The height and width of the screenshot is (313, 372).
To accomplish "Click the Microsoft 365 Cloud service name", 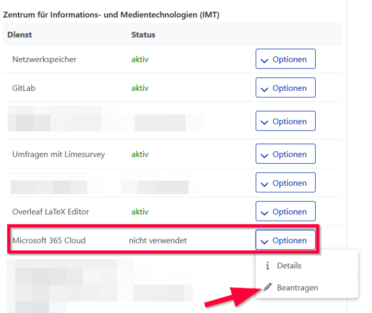I will tap(49, 240).
